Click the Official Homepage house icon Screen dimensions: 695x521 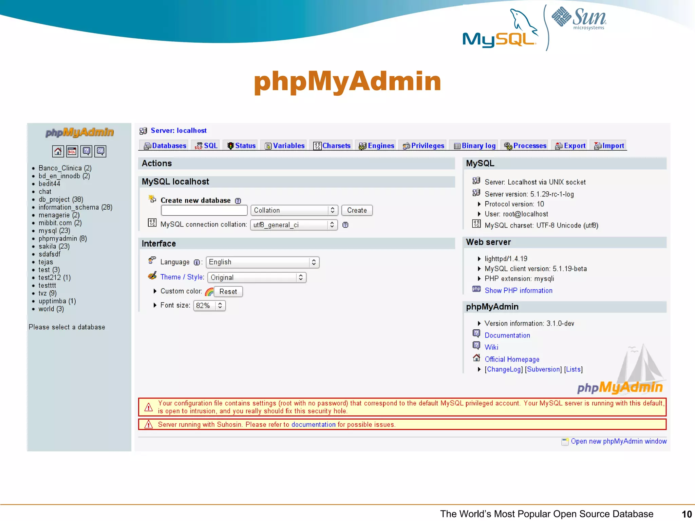476,358
